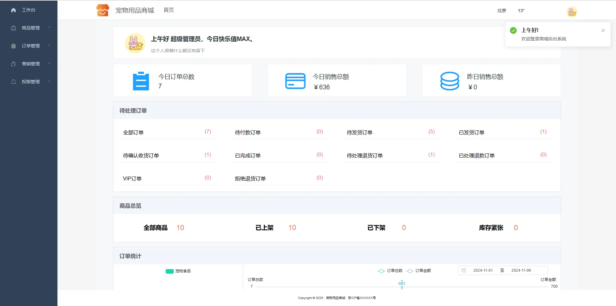Image resolution: width=616 pixels, height=306 pixels.
Task: Click the pet store logo icon
Action: click(x=103, y=10)
